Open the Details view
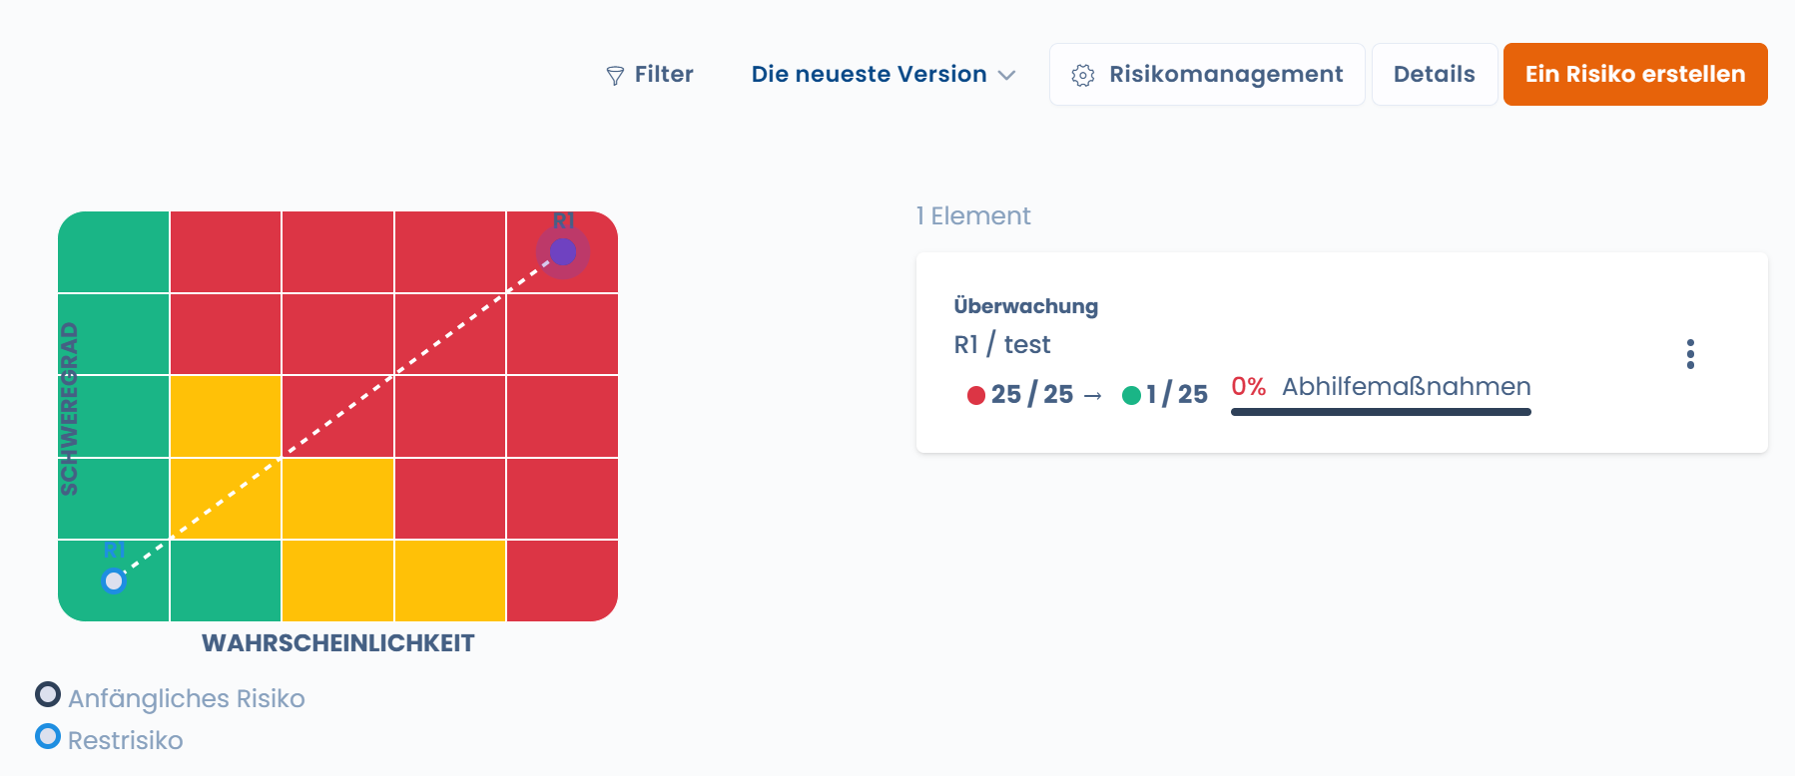 click(1434, 74)
